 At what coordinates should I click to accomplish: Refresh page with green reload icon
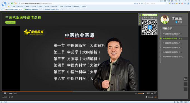click(x=12, y=3)
